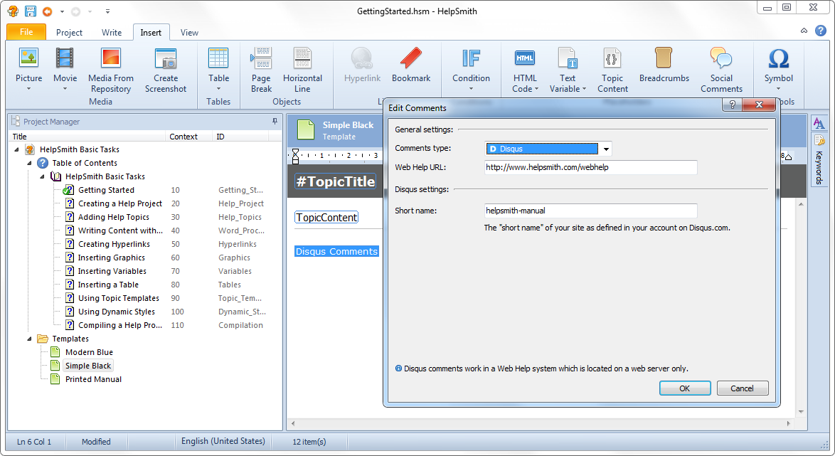Insert Breadcrumbs object
This screenshot has height=456, width=835.
664,64
